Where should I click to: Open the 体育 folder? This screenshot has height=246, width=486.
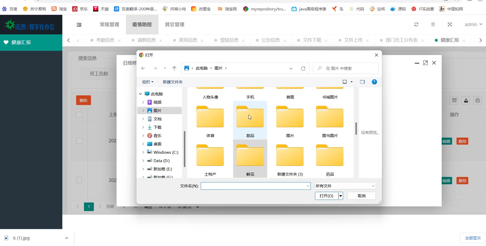[x=210, y=120]
